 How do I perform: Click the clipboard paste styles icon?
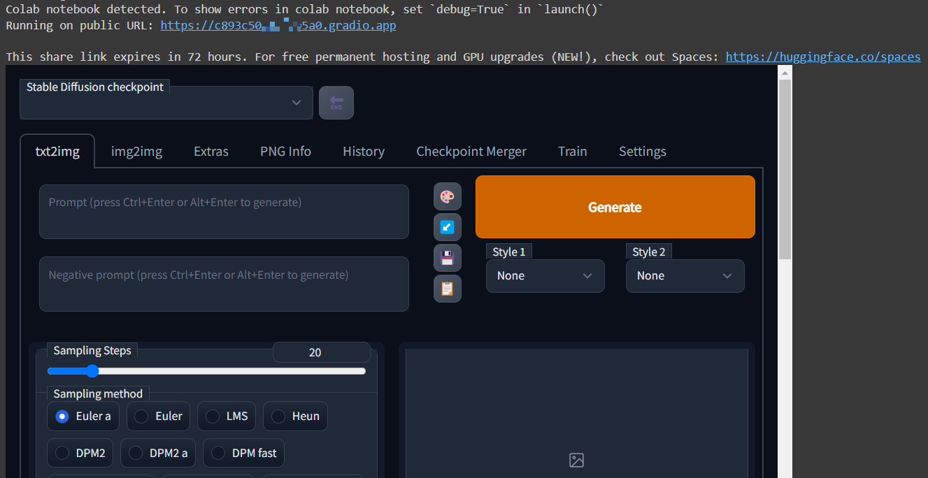447,288
